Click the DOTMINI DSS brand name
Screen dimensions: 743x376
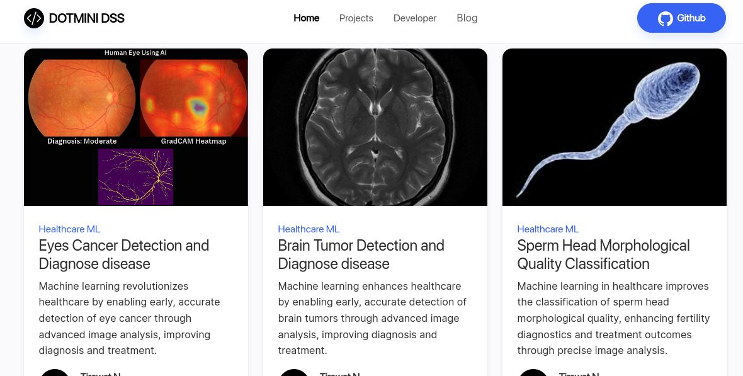[86, 18]
